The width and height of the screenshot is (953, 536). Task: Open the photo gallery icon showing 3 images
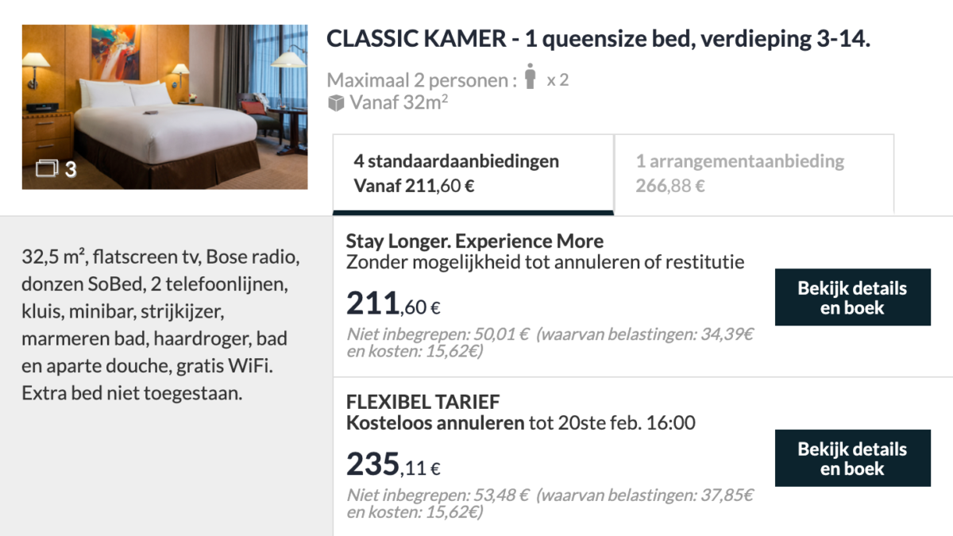pos(49,168)
